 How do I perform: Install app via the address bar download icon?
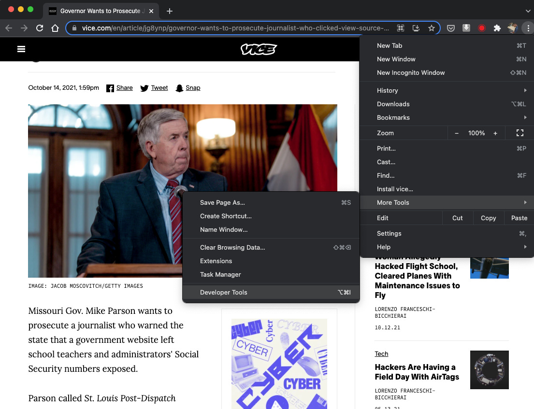click(416, 28)
